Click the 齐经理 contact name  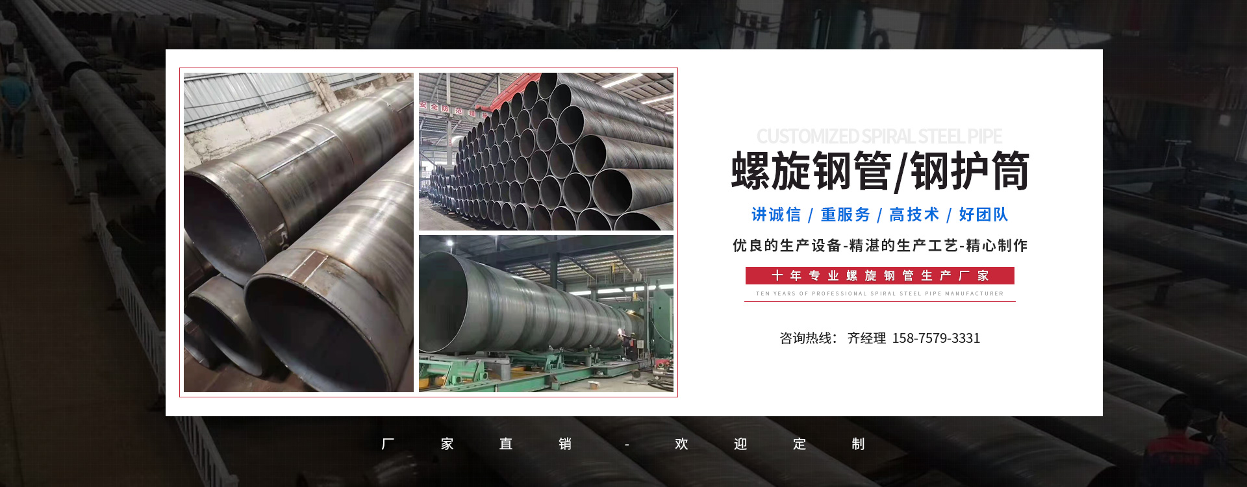[x=866, y=338]
